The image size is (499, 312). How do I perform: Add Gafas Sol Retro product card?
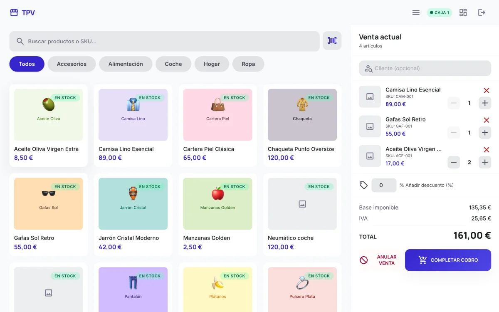click(49, 215)
